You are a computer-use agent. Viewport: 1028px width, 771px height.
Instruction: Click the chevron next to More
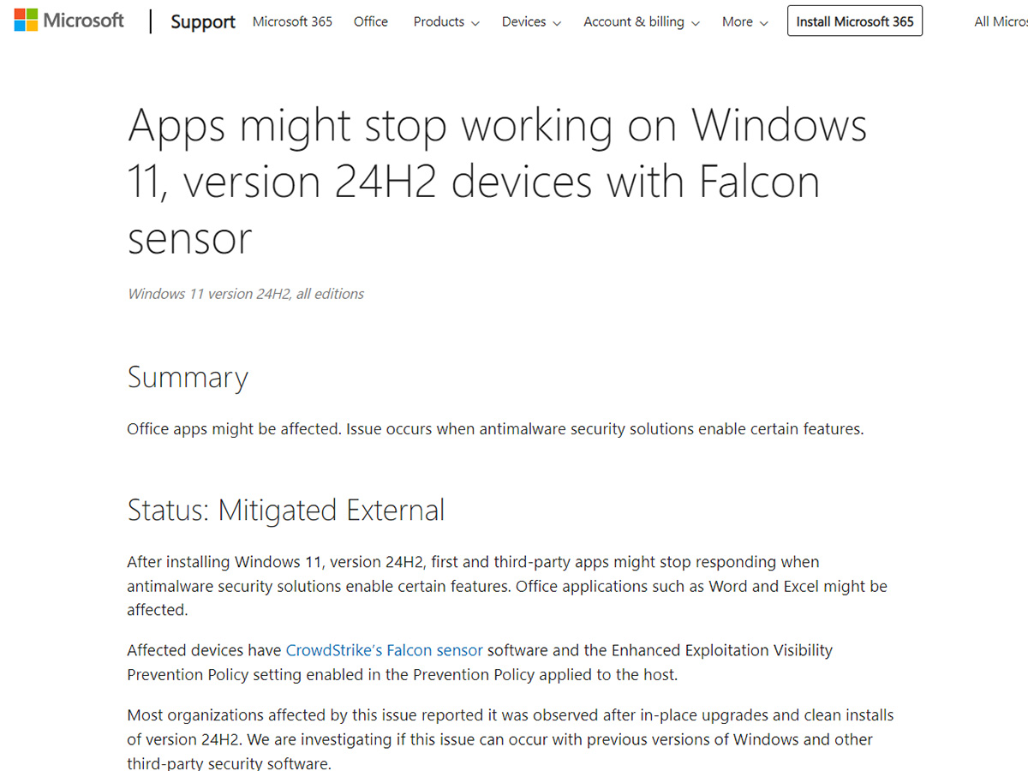(764, 23)
